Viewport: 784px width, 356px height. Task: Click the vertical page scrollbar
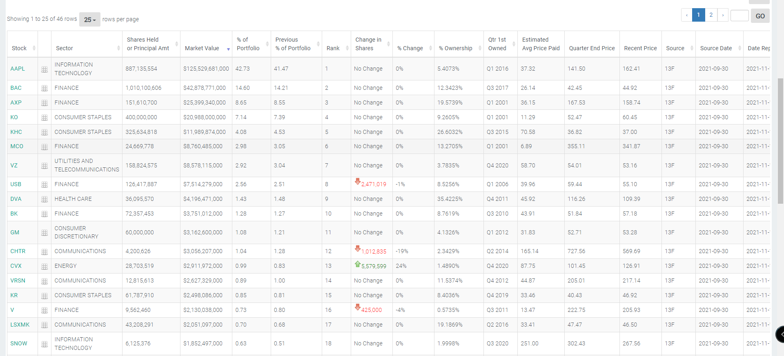(780, 141)
